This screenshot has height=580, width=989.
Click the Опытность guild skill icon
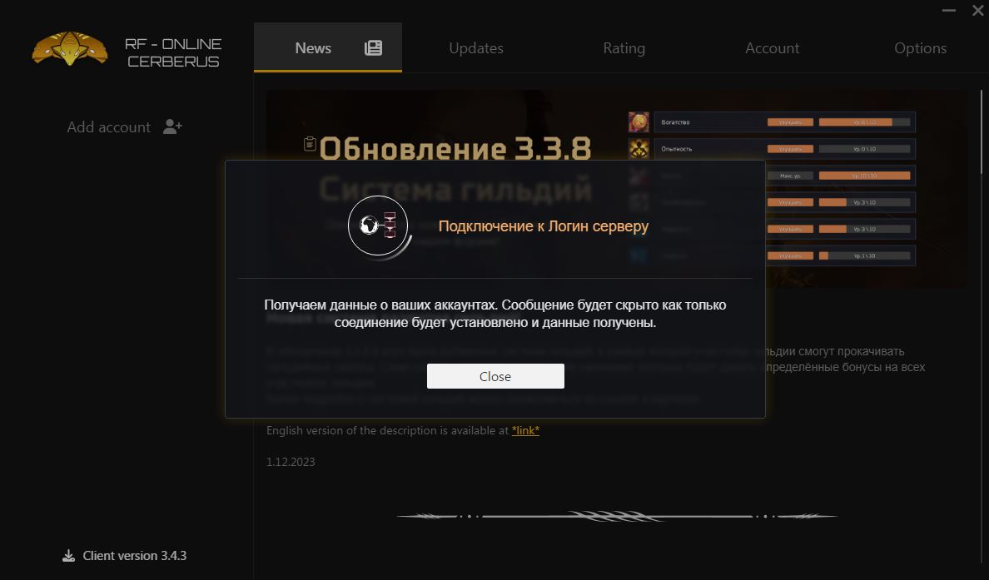pyautogui.click(x=639, y=149)
